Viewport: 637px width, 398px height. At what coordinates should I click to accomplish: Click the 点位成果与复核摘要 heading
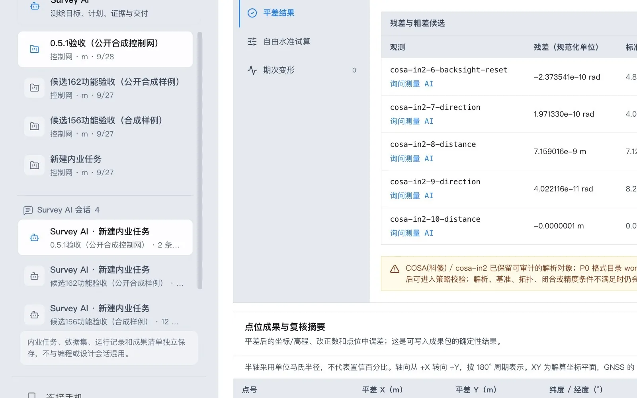click(x=285, y=327)
